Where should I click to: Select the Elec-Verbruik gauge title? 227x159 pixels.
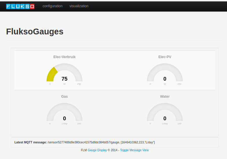pyautogui.click(x=64, y=57)
